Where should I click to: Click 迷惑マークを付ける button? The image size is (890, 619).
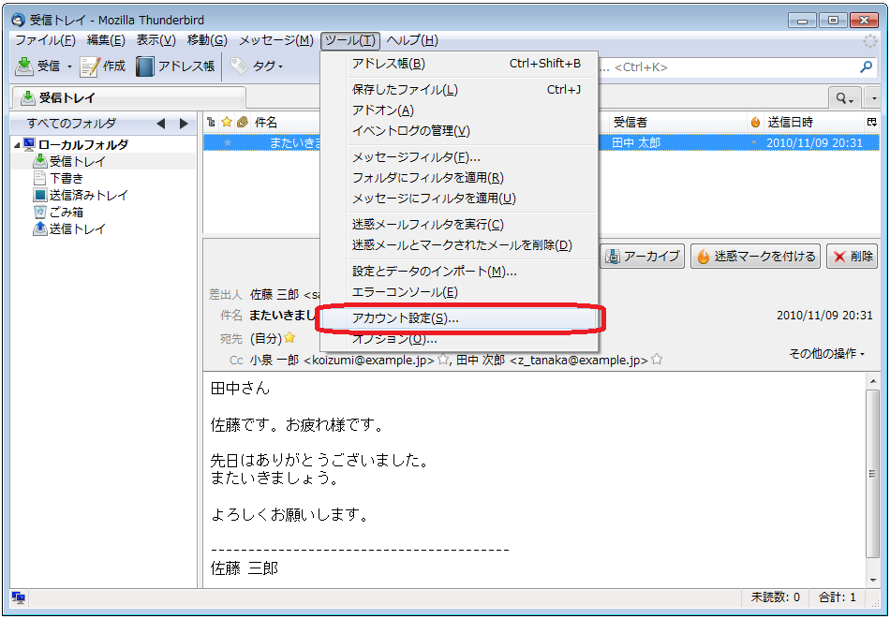point(755,257)
